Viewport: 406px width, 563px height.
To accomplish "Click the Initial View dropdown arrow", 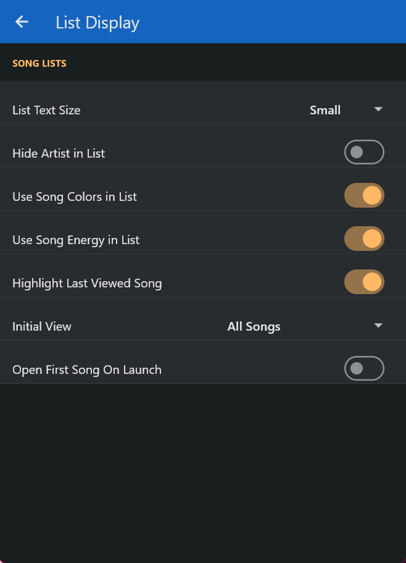I will coord(378,326).
